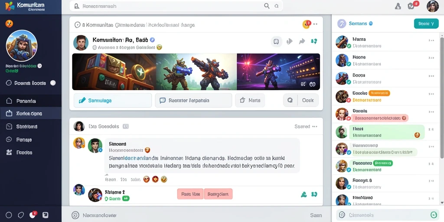Click the teal Sente button in right panel

426,24
